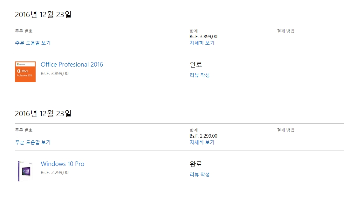
Task: Open the Windows 10 Pro product link
Action: click(x=62, y=164)
